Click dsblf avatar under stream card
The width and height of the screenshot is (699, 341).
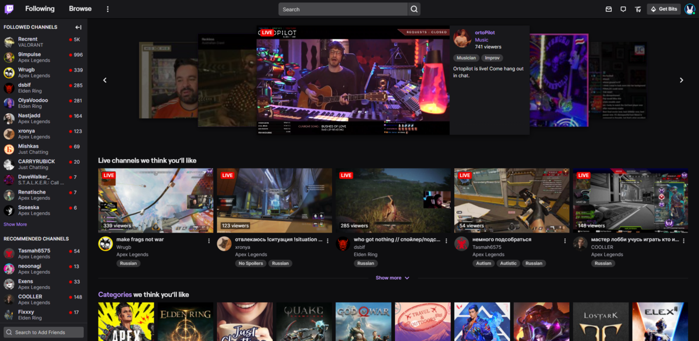pyautogui.click(x=343, y=244)
